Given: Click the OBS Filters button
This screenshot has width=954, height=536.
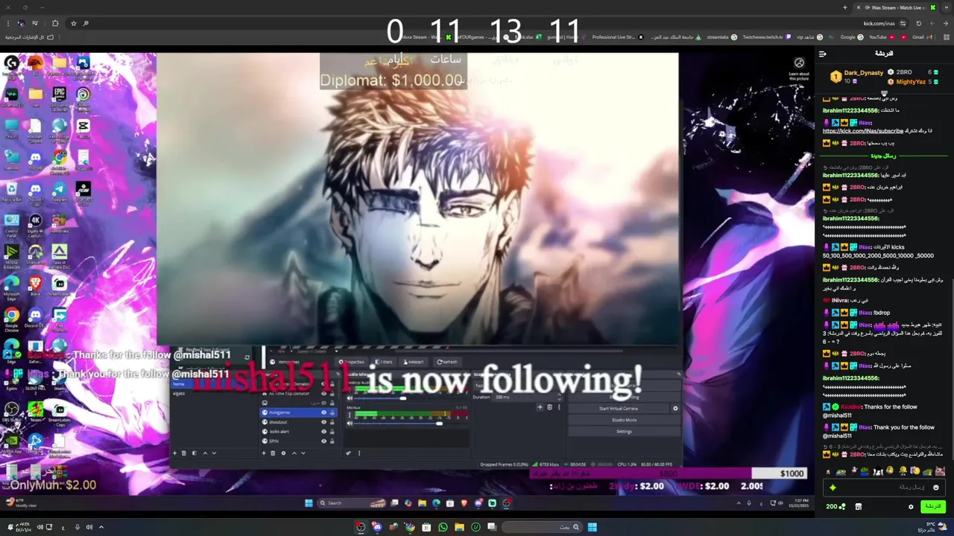Looking at the screenshot, I should pyautogui.click(x=383, y=362).
